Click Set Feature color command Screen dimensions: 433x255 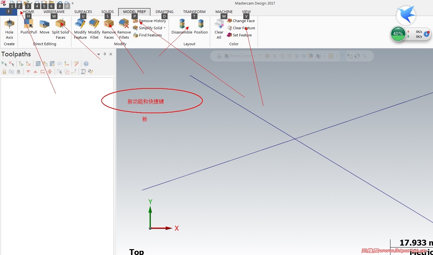coord(239,35)
